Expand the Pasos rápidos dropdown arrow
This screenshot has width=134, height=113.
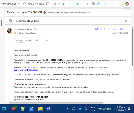tap(19, 4)
